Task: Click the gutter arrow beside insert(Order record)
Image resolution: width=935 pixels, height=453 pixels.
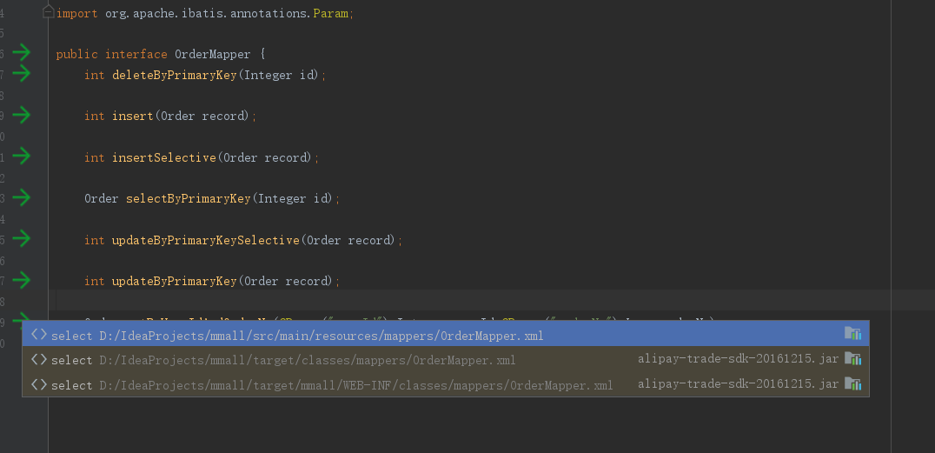Action: [x=21, y=115]
